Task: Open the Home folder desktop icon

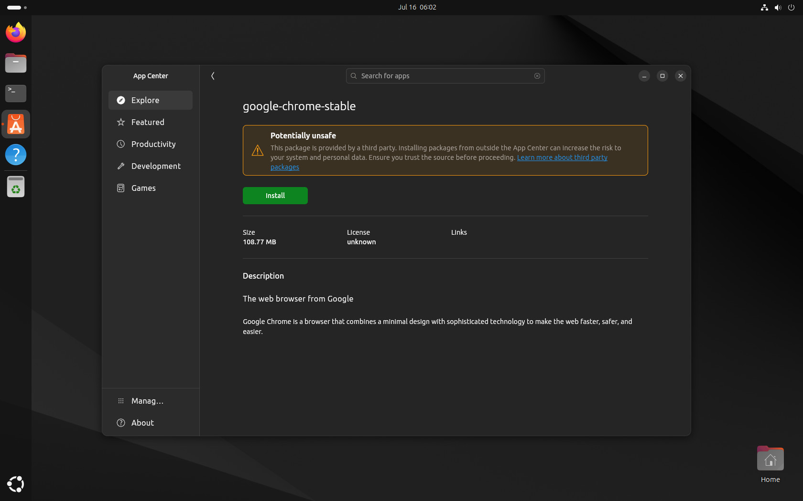Action: tap(770, 464)
